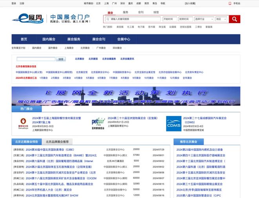The height and width of the screenshot is (198, 259).
Task: Click the 北京JW万豪酒店 venue cell
Action: [115, 161]
